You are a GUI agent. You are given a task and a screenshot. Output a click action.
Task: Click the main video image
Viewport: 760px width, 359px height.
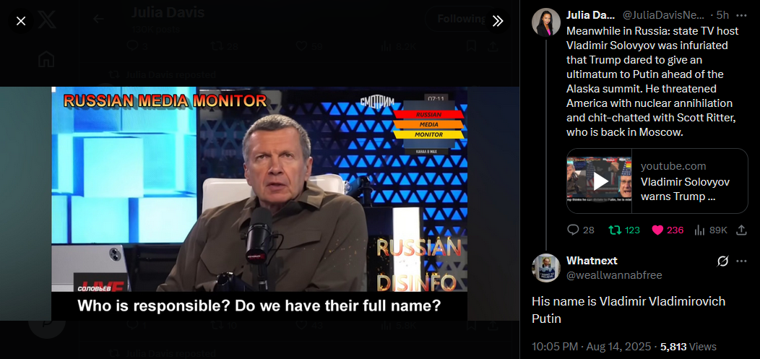259,204
